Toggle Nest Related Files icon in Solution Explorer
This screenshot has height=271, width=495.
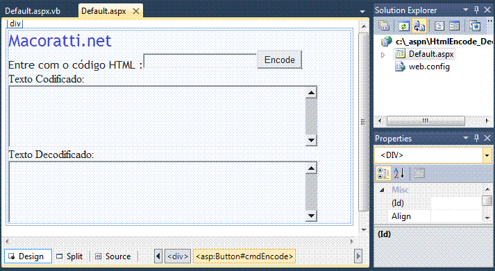click(419, 26)
